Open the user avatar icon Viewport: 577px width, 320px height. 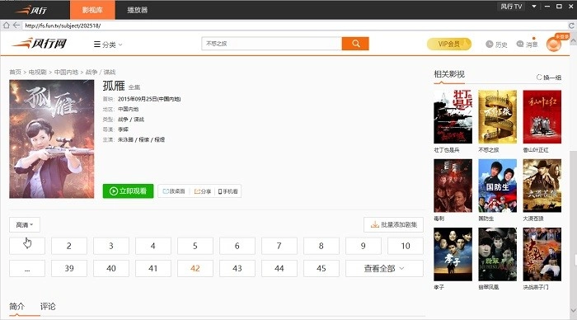553,45
